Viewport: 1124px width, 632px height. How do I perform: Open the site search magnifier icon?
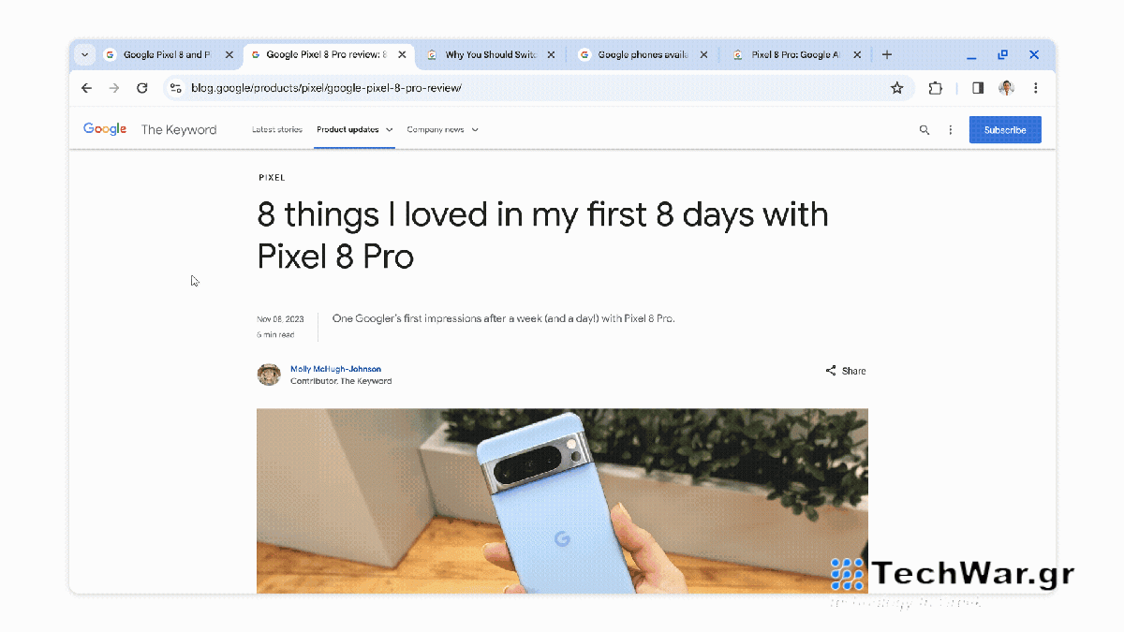coord(924,130)
